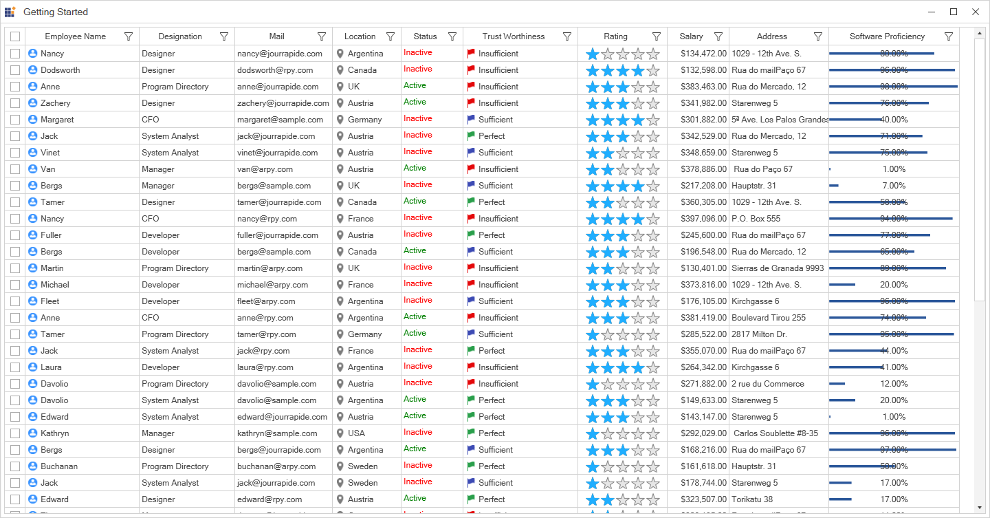Open the Trust Worthiness filter dropdown
Screen dimensions: 990x518
pyautogui.click(x=567, y=36)
